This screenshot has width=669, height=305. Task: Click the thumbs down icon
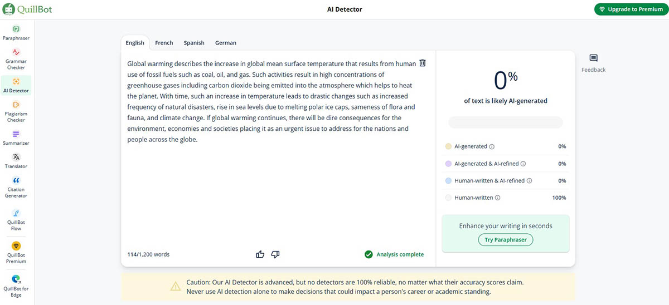click(275, 254)
